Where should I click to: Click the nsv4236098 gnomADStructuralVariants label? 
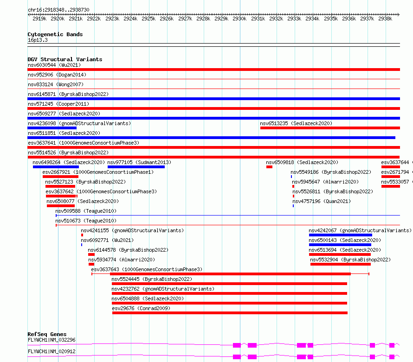pos(79,123)
